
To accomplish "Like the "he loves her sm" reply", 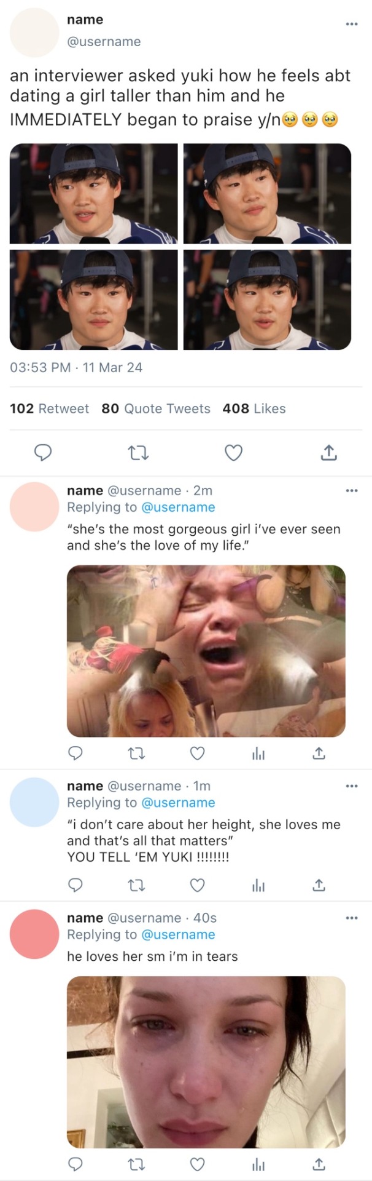I will (x=197, y=1164).
